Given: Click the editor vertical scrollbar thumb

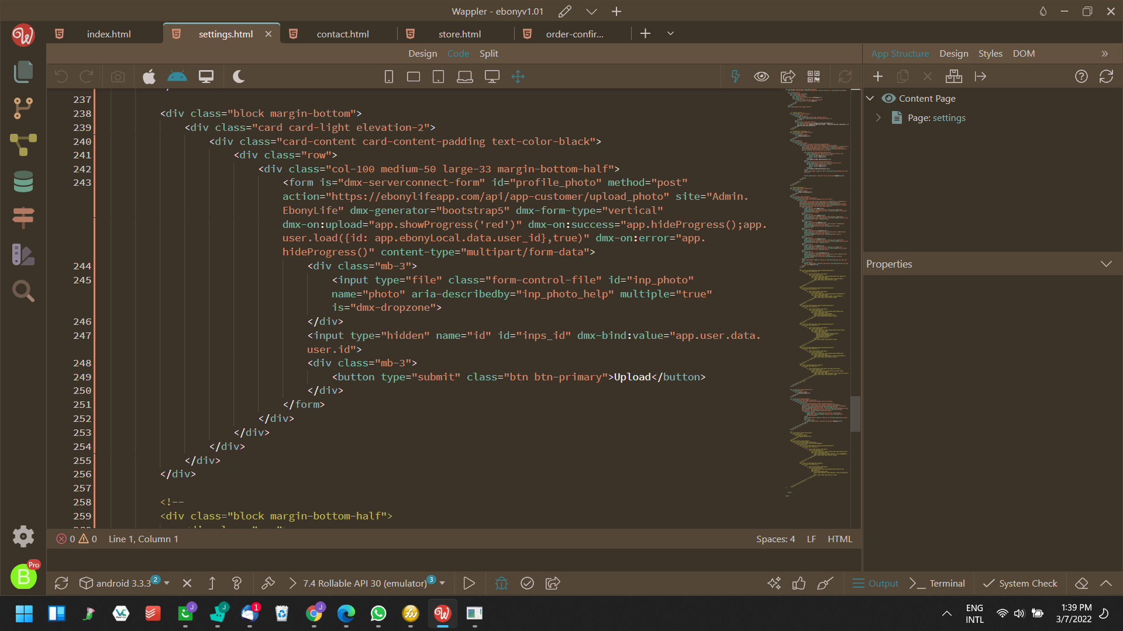Looking at the screenshot, I should tap(855, 414).
